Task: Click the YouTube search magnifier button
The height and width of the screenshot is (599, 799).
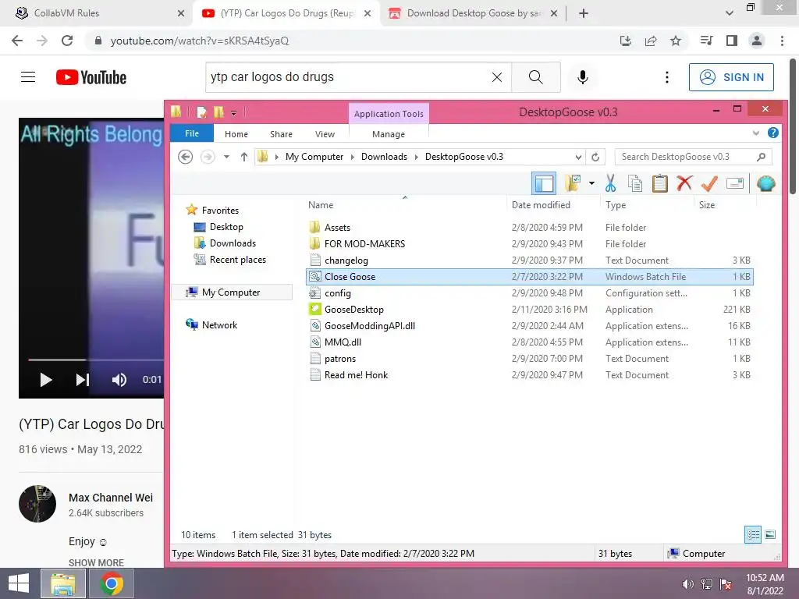Action: click(x=535, y=77)
